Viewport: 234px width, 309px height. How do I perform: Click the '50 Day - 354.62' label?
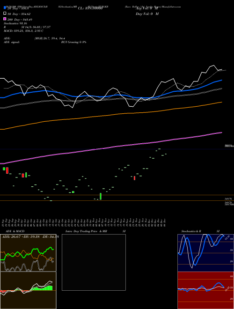pyautogui.click(x=19, y=14)
